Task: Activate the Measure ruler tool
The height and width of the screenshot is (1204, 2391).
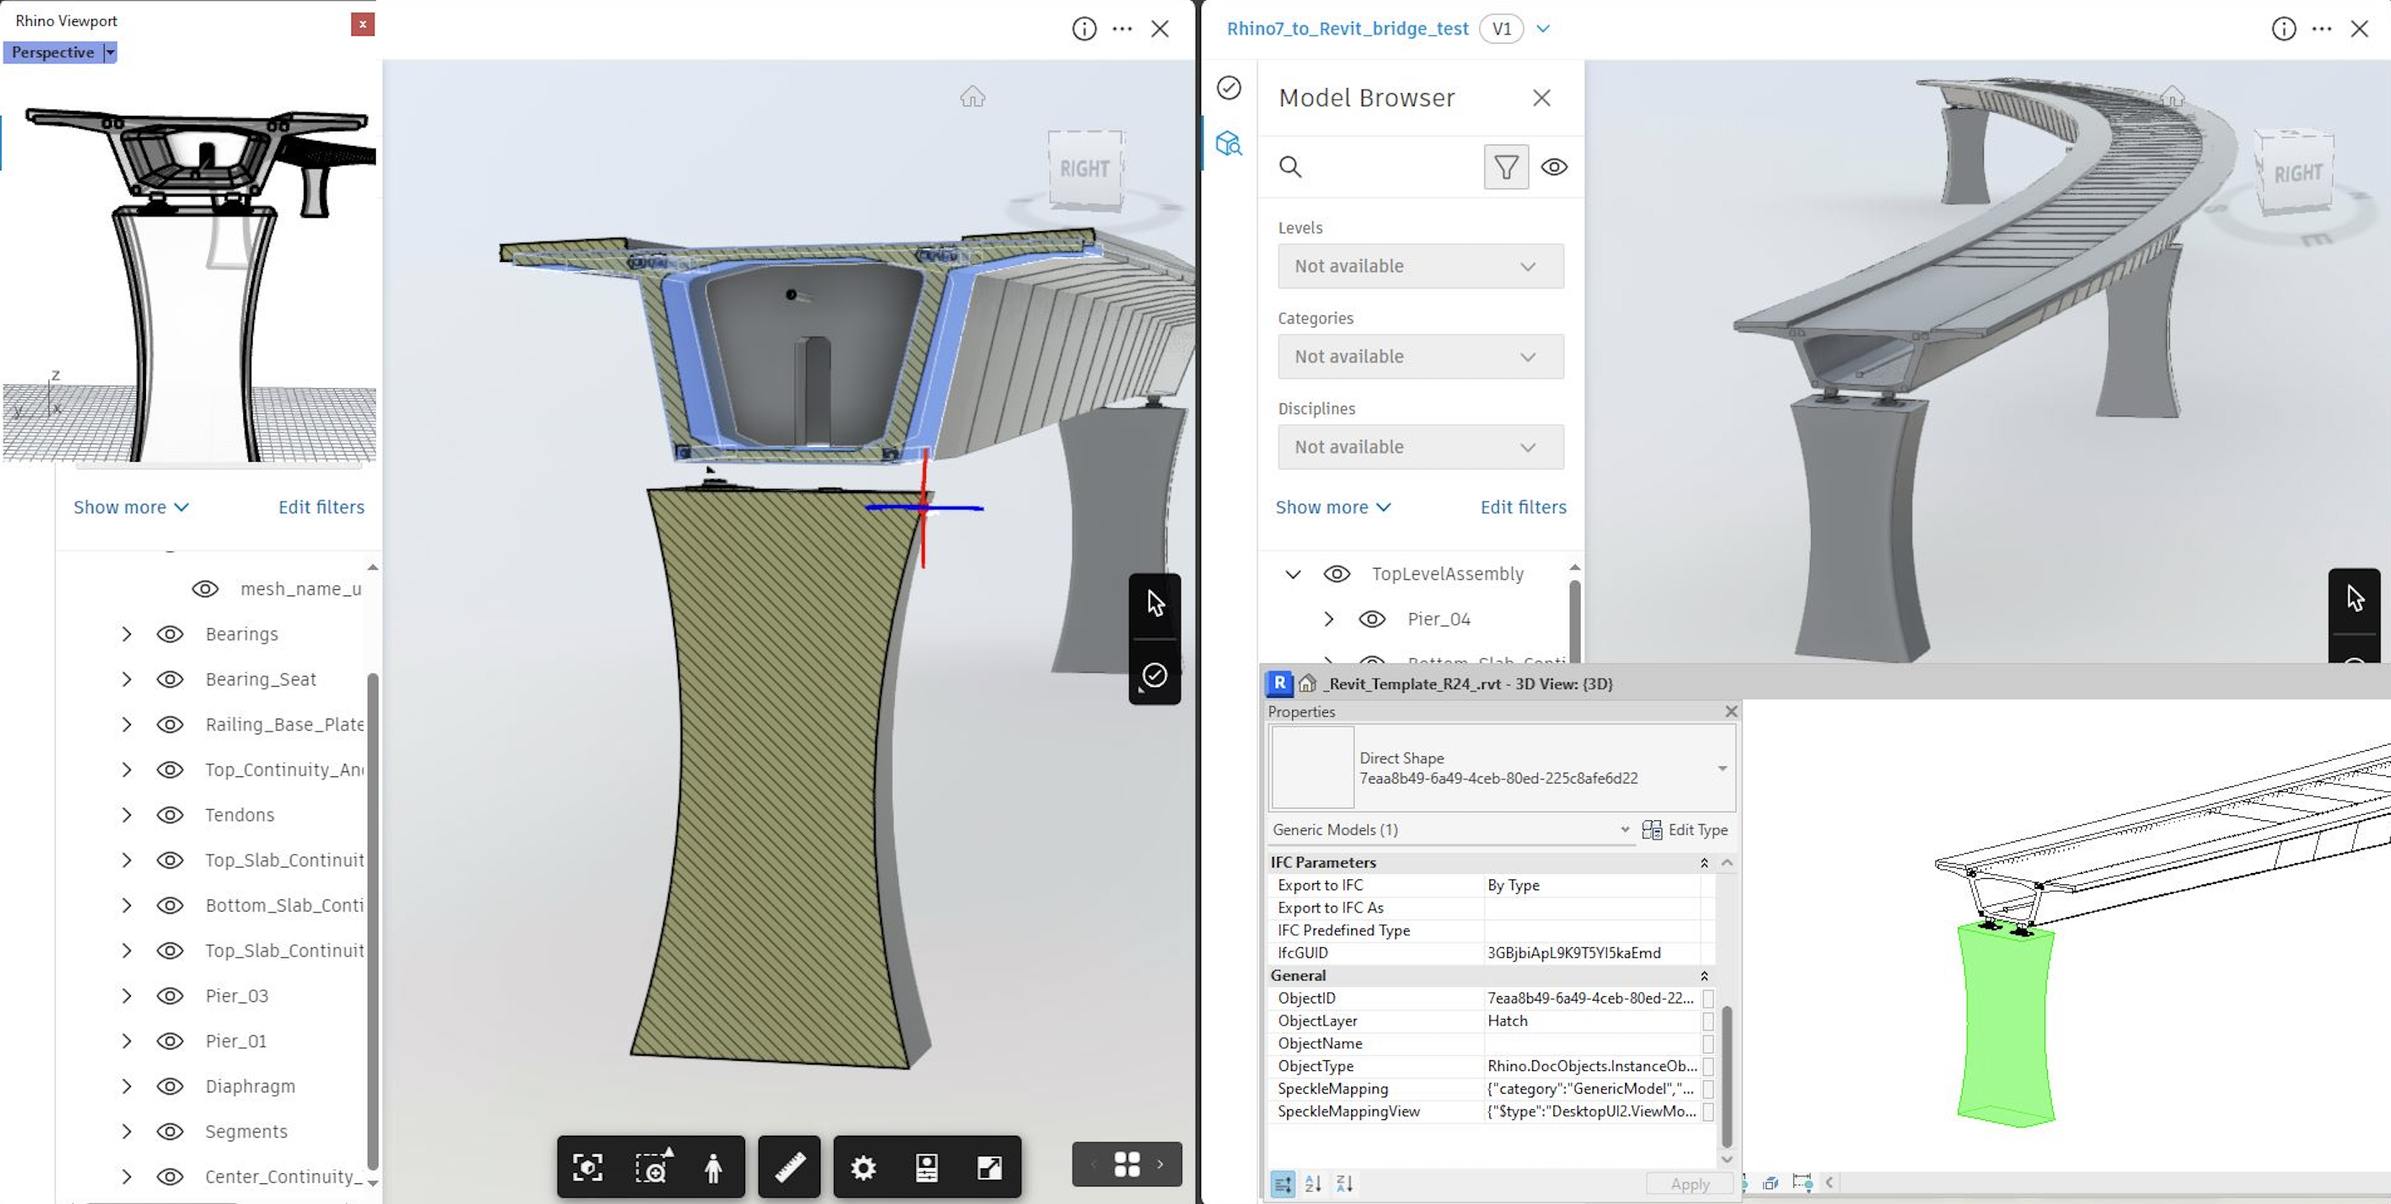Action: 790,1167
